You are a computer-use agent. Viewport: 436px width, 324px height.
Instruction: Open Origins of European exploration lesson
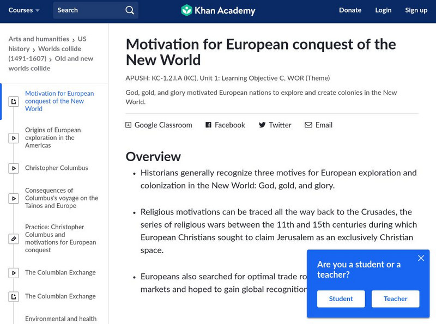[53, 138]
